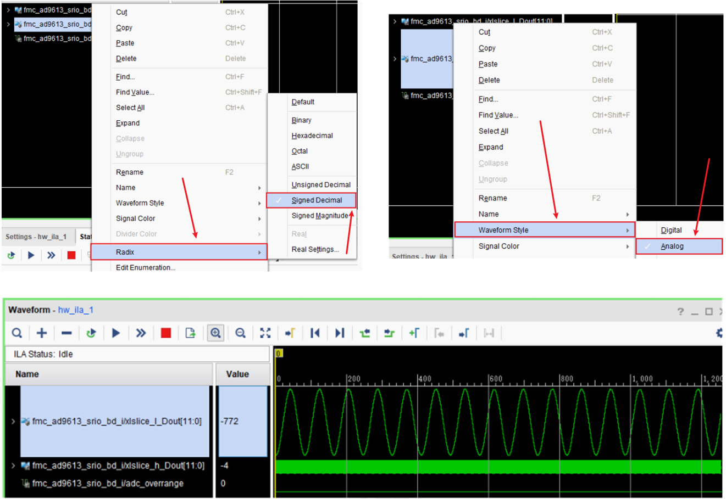Go to the waveform end

(x=340, y=333)
